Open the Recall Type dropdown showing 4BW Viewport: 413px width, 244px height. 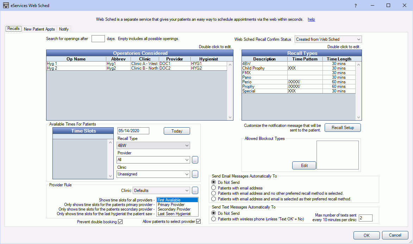click(153, 145)
